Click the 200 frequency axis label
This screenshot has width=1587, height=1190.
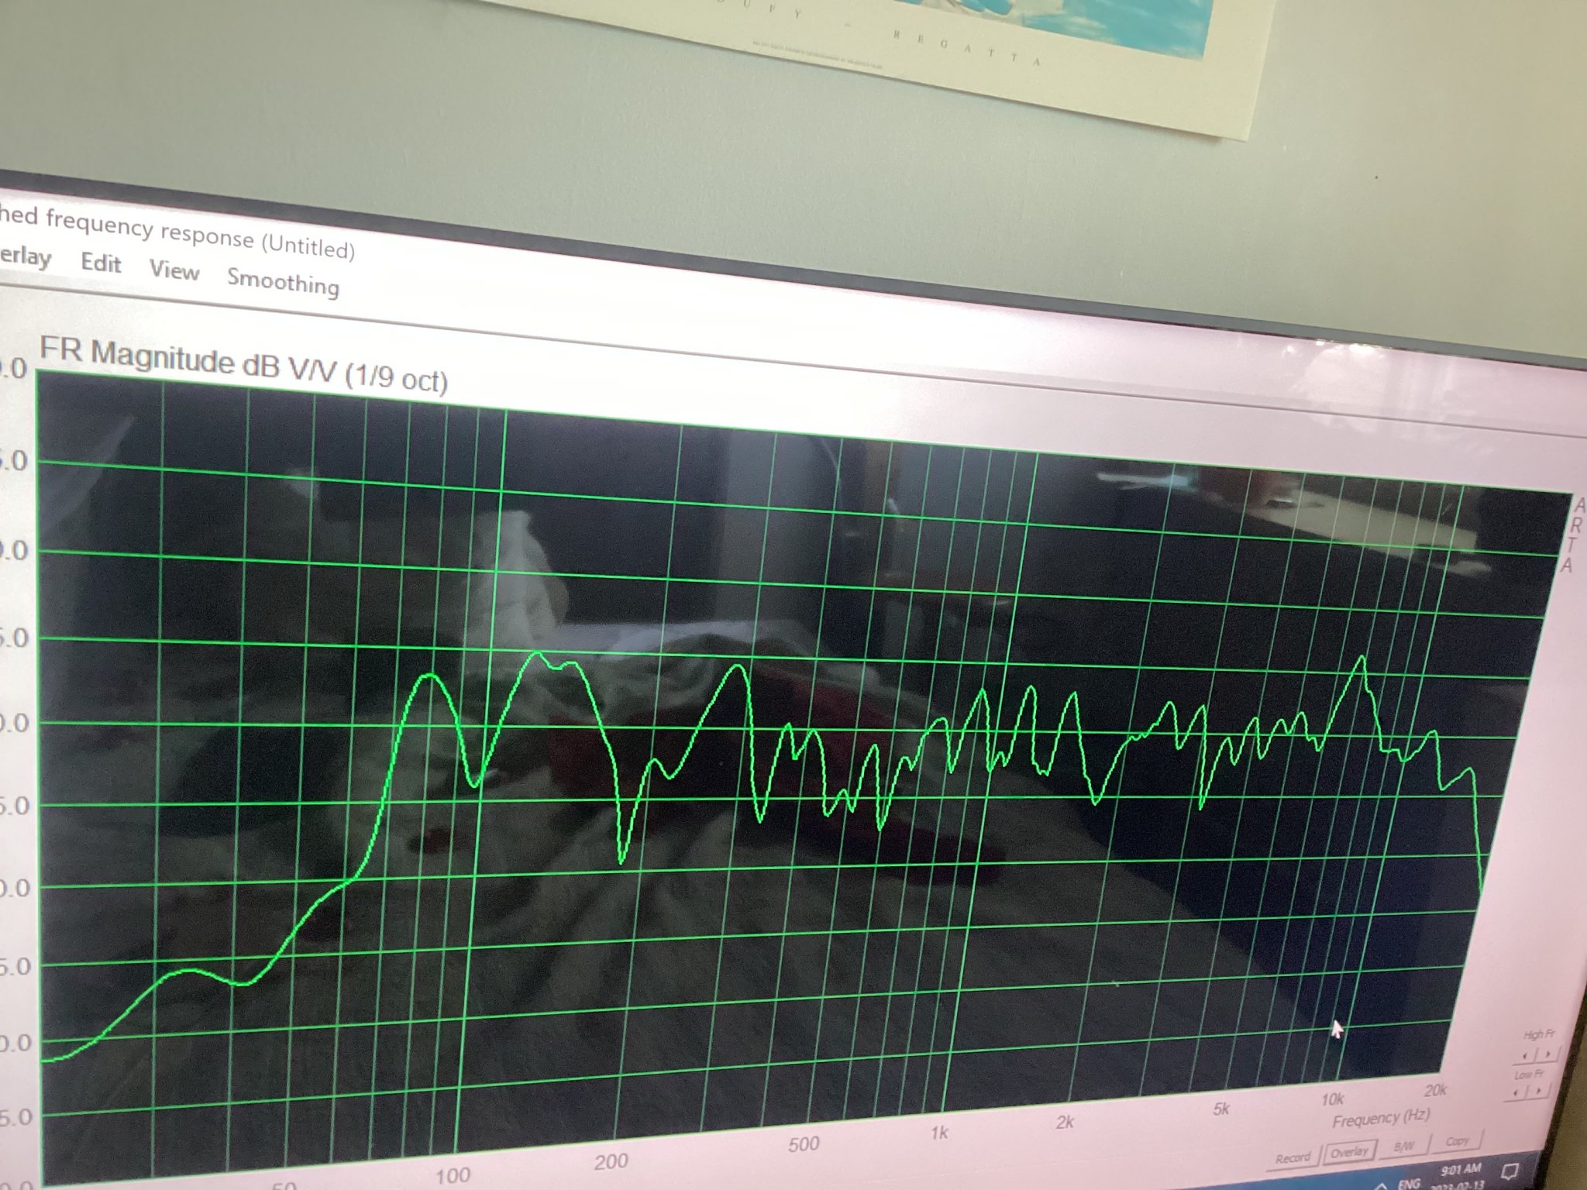(x=611, y=1161)
